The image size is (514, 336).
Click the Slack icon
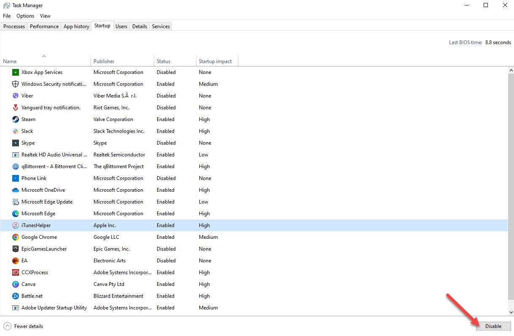tap(16, 131)
